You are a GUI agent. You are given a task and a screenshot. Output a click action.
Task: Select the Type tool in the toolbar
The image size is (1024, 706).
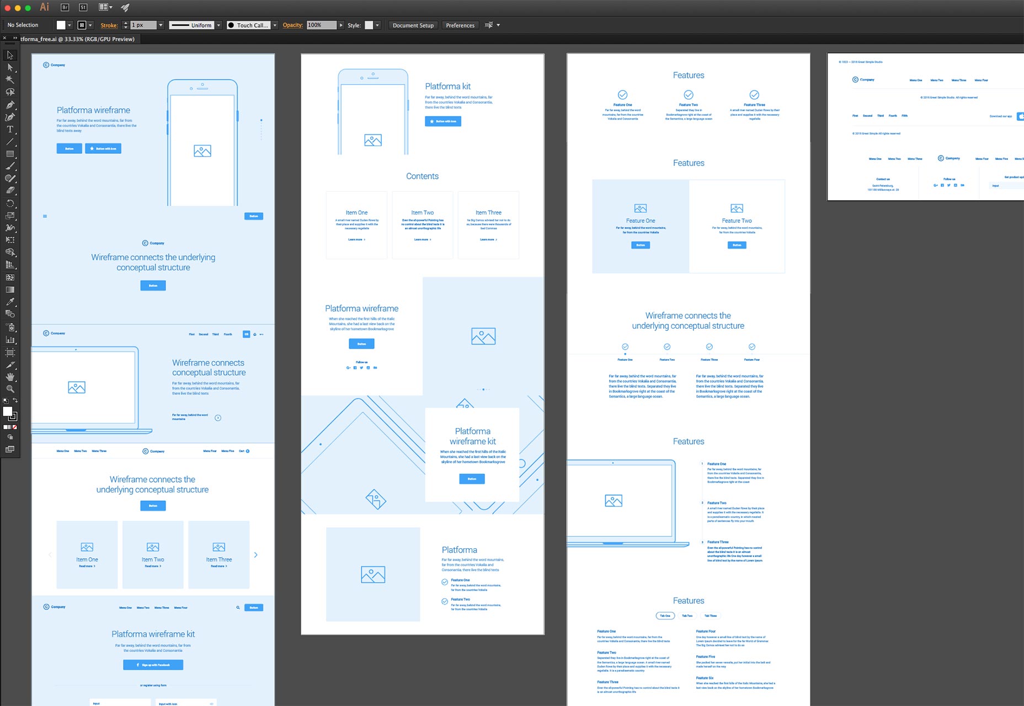coord(10,128)
